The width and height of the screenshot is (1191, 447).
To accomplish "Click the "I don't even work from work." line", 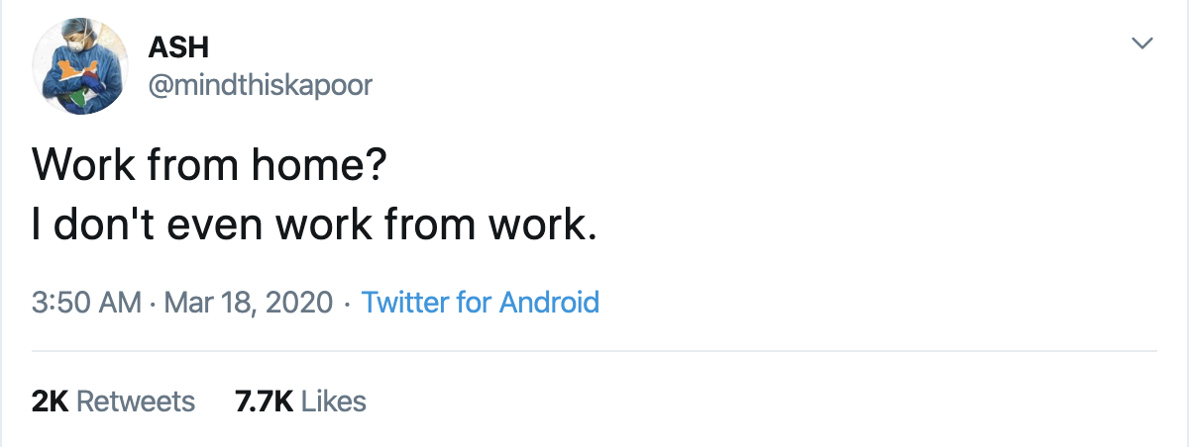I will pyautogui.click(x=315, y=225).
